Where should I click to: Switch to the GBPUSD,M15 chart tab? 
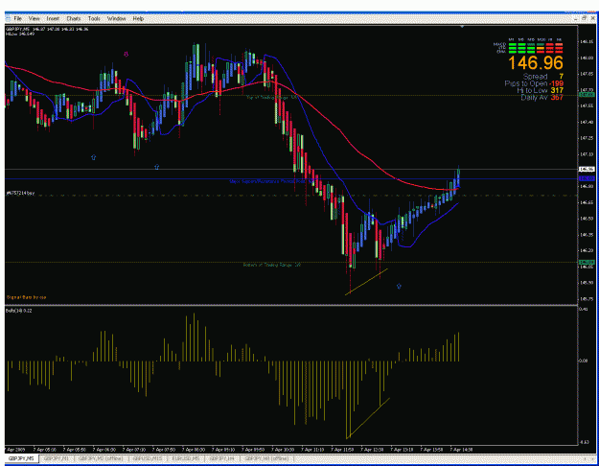(x=148, y=458)
